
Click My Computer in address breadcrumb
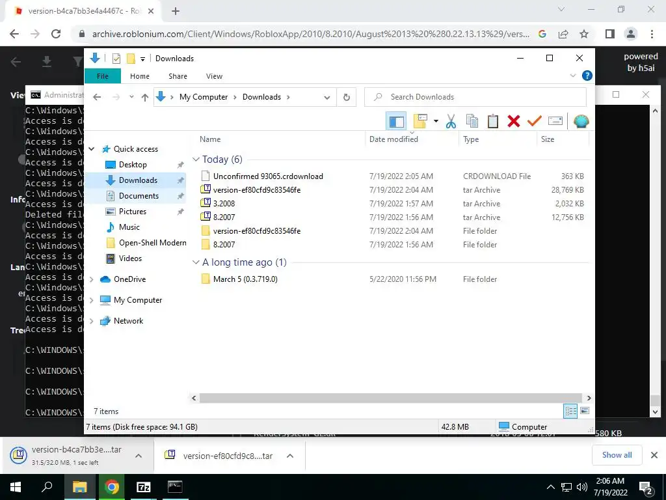pos(204,97)
